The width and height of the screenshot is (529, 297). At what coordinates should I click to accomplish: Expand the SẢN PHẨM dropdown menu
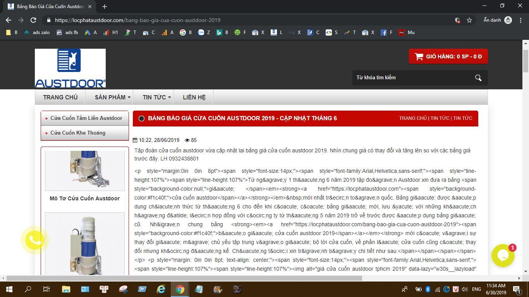[x=112, y=97]
